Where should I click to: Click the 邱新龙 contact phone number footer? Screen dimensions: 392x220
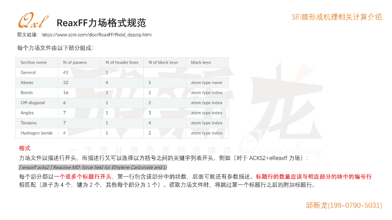[344, 205]
